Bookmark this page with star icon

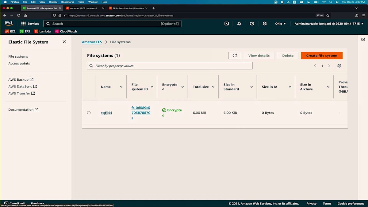(328, 15)
